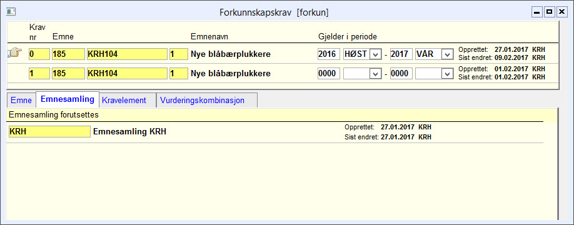
Task: Close the Forkunnskapskrav window
Action: click(561, 12)
